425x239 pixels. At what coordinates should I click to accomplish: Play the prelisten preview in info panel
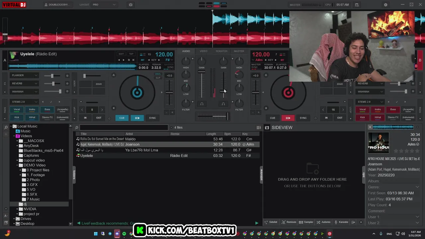pos(370,127)
